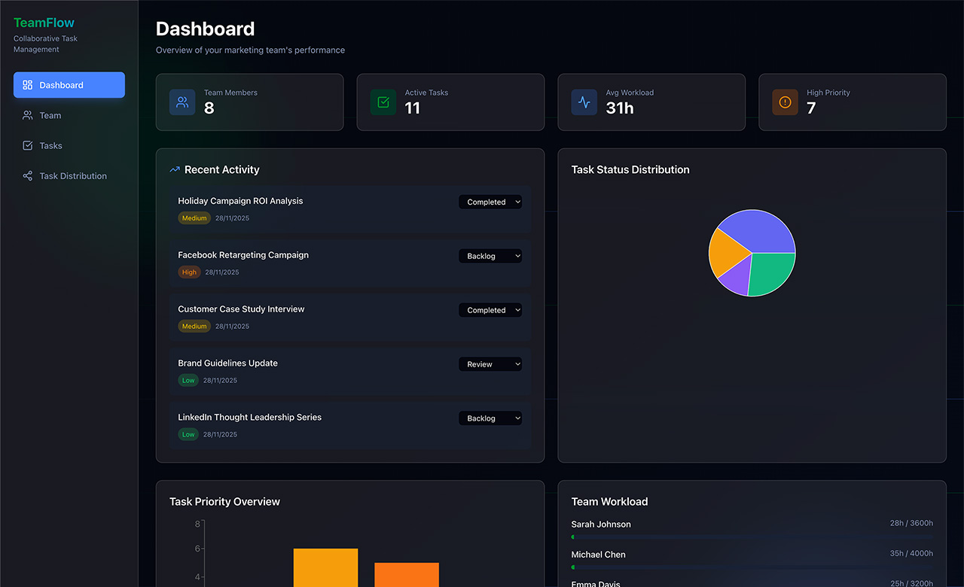Click the TeamFlow logo text
Viewport: 964px width, 587px height.
(44, 22)
